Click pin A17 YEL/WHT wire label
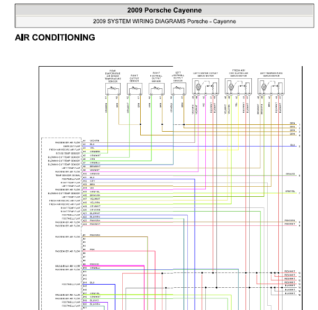Viewport: 318px width, 310px height. [x=95, y=199]
